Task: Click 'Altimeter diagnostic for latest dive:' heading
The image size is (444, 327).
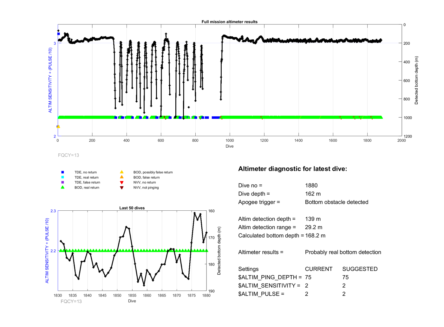Action: [x=292, y=169]
